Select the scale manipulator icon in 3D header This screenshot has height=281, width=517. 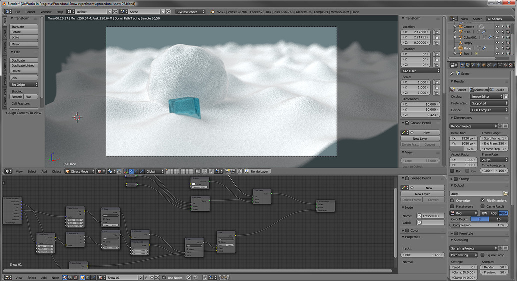142,171
